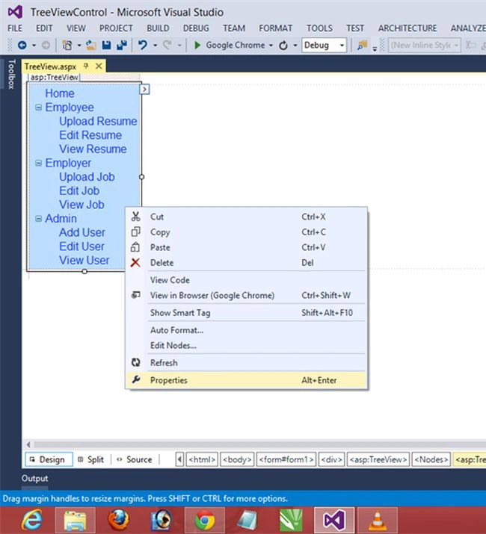The image size is (486, 534).
Task: Open File Explorer from the taskbar
Action: [76, 520]
